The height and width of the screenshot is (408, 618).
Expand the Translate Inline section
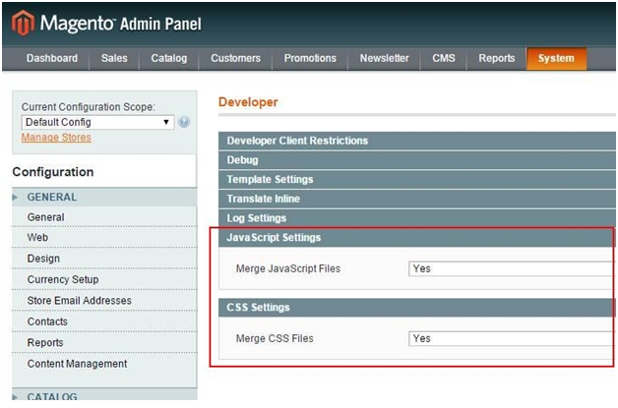click(x=417, y=199)
